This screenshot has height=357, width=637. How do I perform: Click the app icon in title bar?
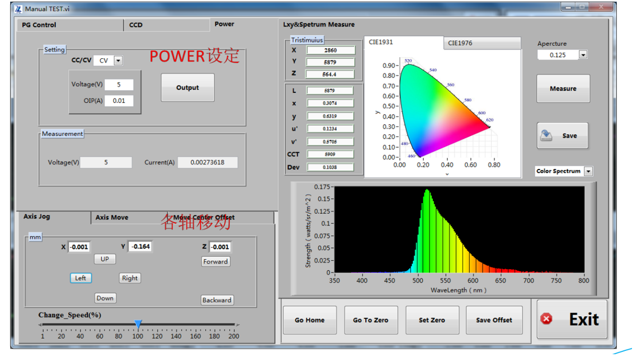point(18,8)
